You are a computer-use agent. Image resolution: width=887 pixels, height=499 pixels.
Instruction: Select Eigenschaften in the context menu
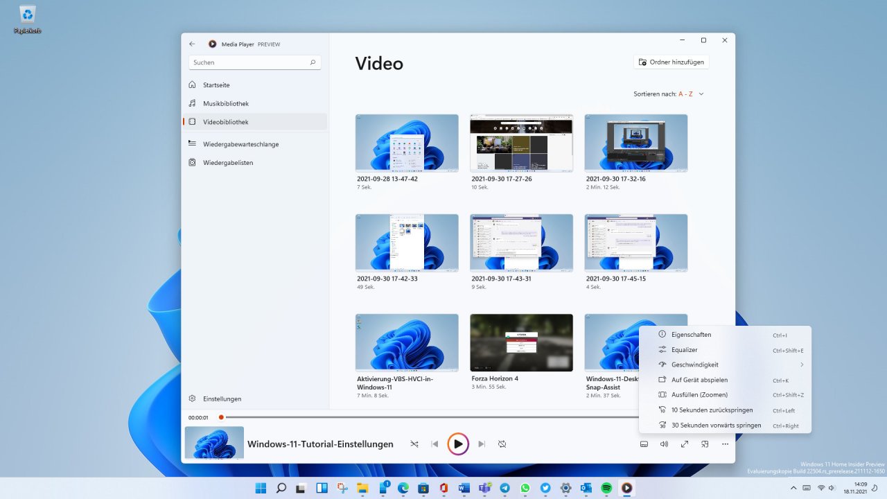click(725, 335)
